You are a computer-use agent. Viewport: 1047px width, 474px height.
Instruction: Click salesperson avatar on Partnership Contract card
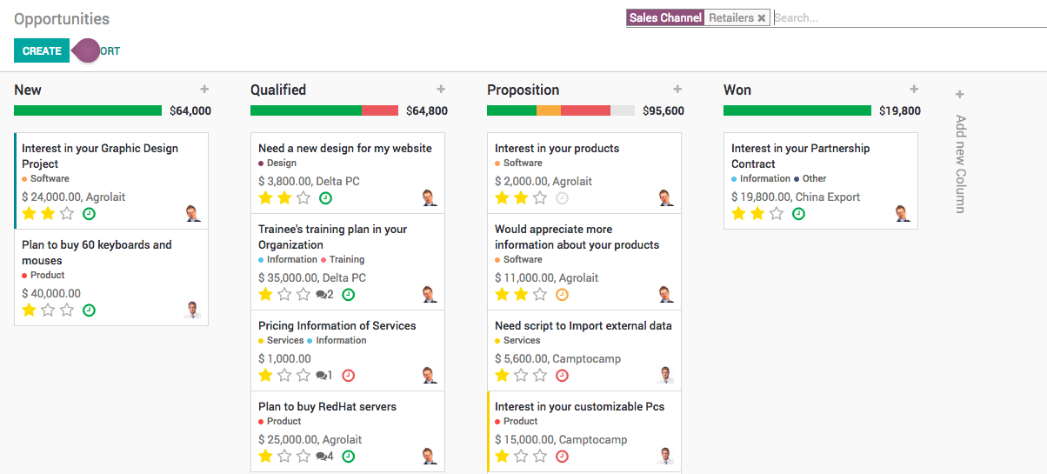click(x=902, y=213)
